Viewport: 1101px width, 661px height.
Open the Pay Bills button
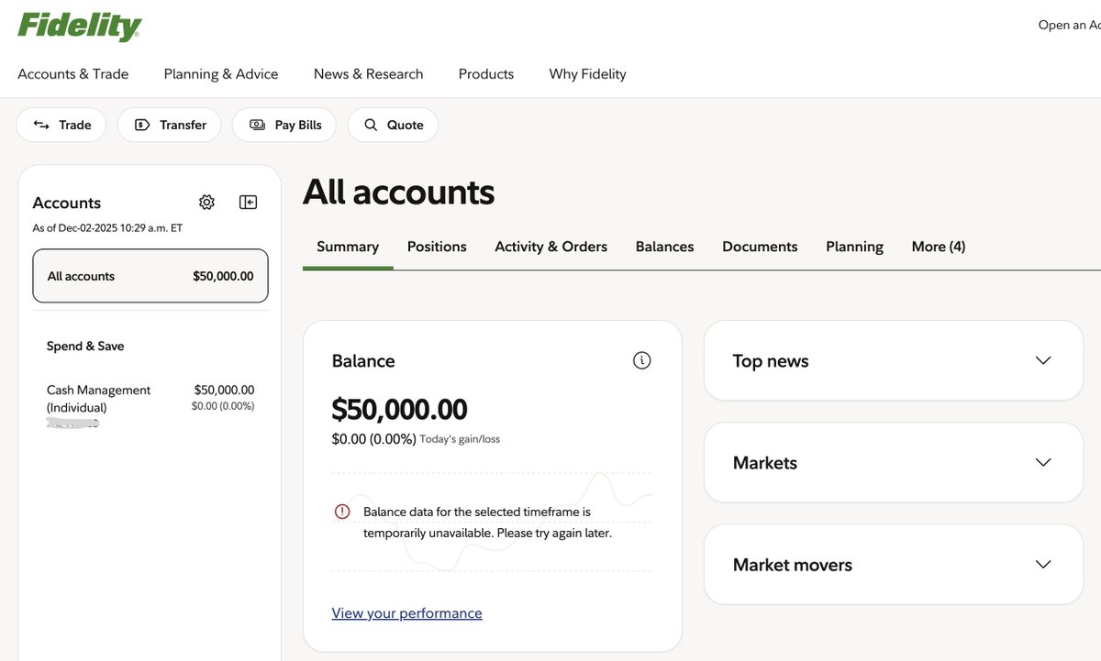click(284, 125)
